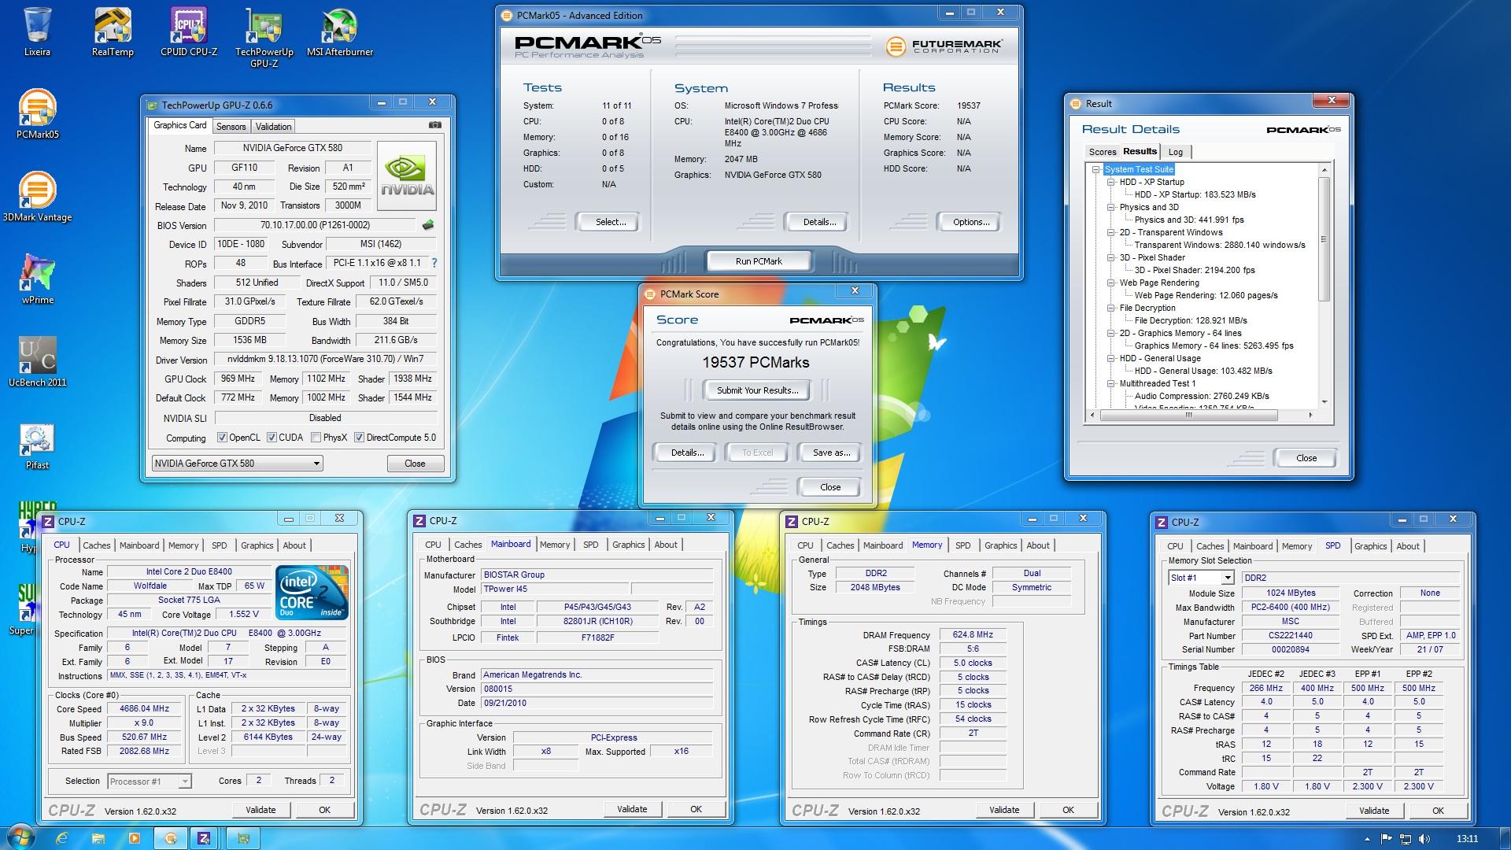Open About tab in SPD CPU-Z window
The width and height of the screenshot is (1511, 850).
point(1407,545)
